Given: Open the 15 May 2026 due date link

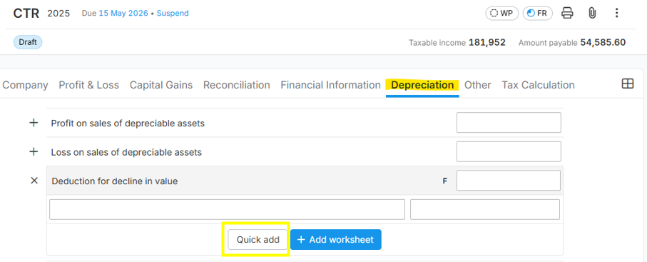Looking at the screenshot, I should click(123, 14).
